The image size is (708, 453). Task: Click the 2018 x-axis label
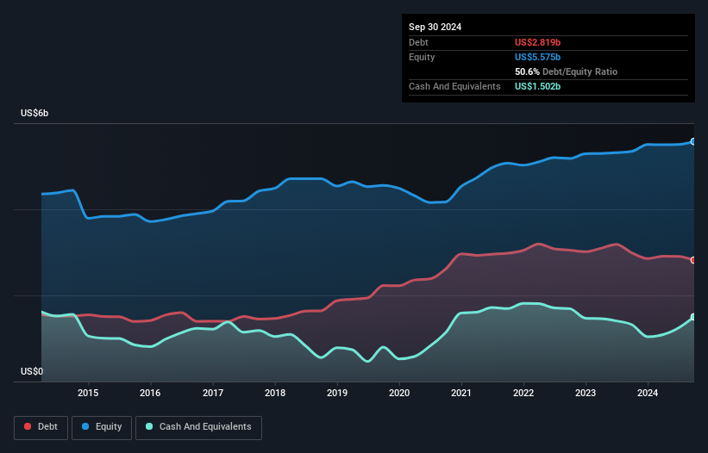(x=275, y=393)
